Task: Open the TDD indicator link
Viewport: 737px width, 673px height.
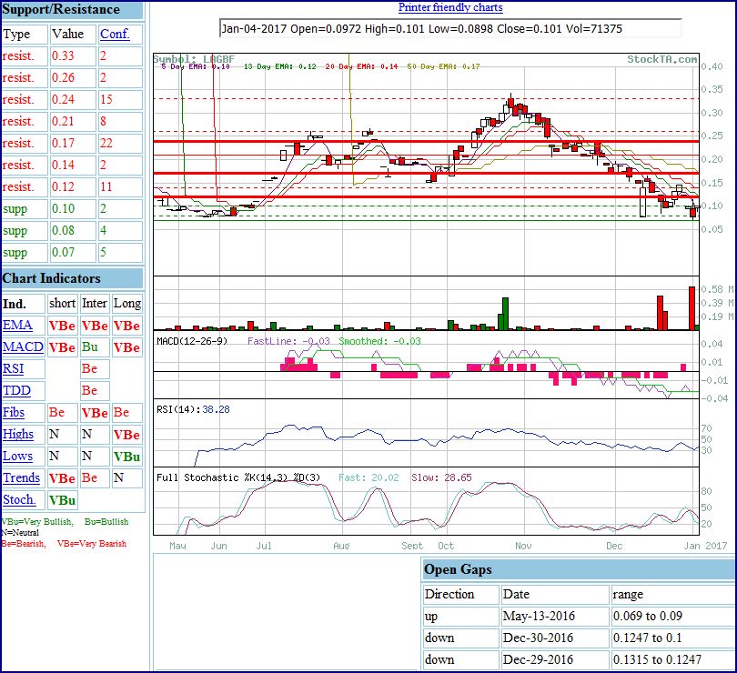Action: click(x=16, y=390)
